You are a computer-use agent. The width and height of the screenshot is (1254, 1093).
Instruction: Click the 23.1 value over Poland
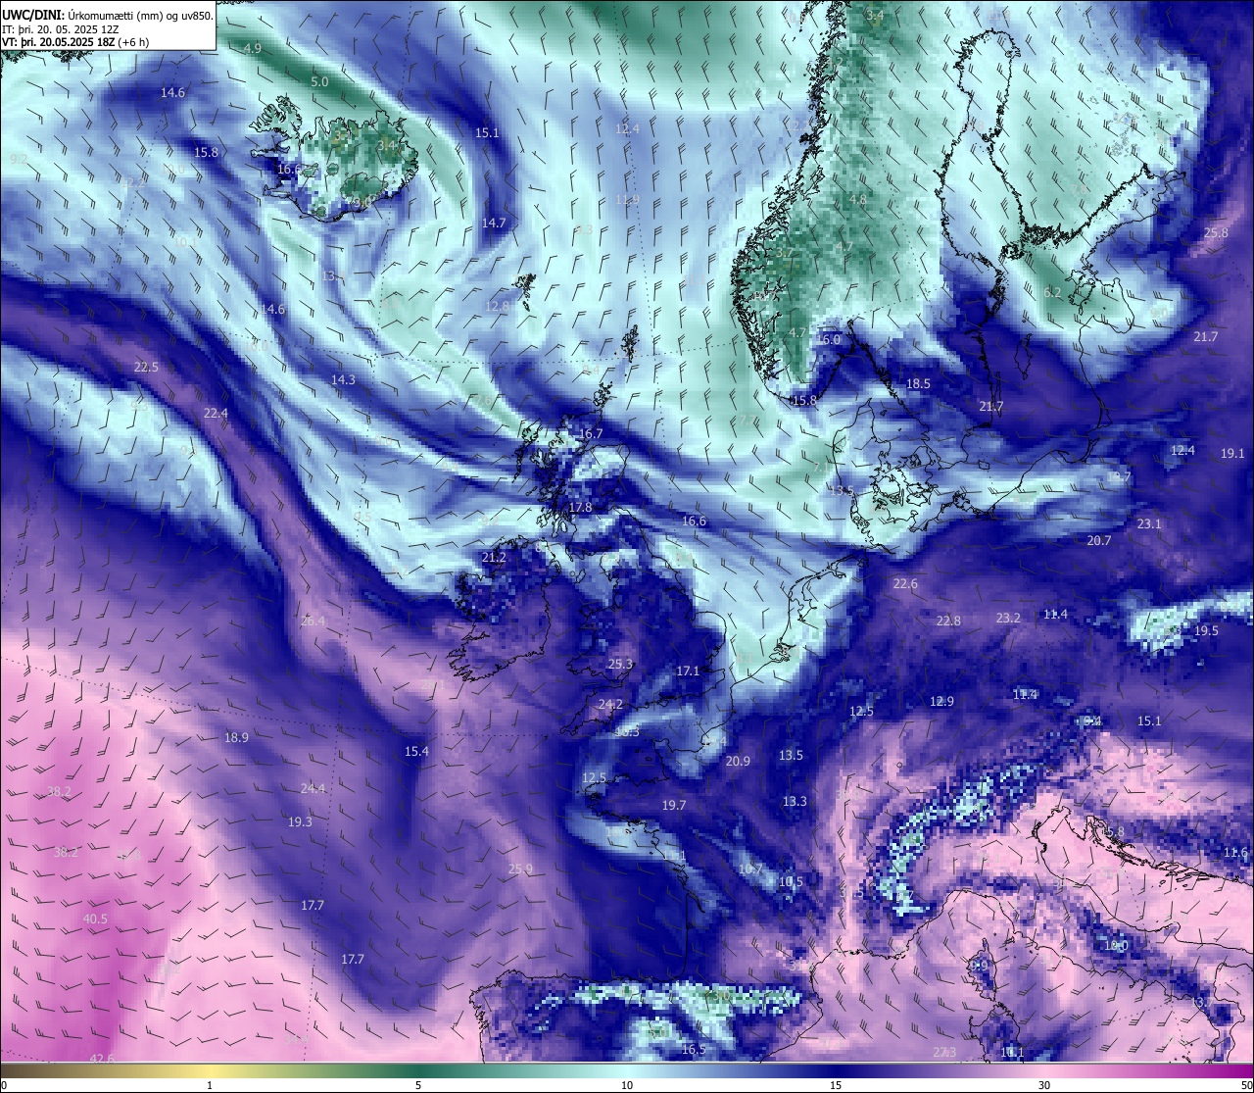tap(1148, 523)
